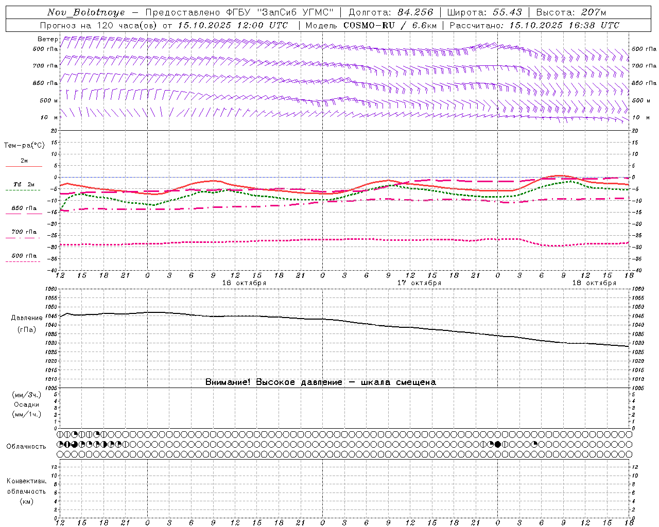Click the red 2м temperature legend line

tap(24, 166)
